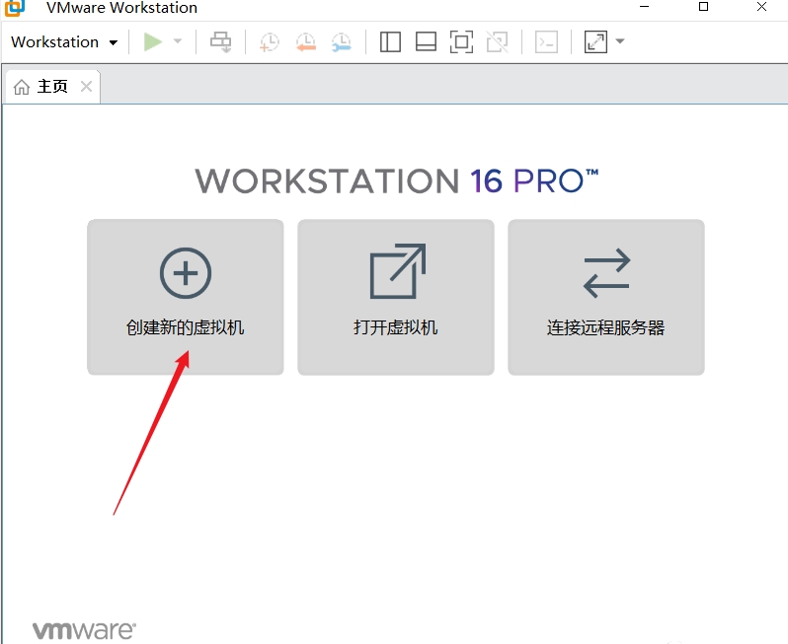
Task: Open the console view icon
Action: coord(546,41)
